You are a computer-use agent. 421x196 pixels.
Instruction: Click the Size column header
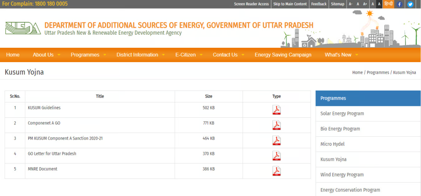coord(208,96)
